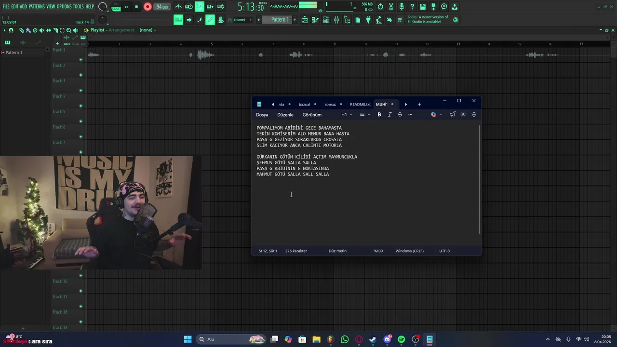Image resolution: width=617 pixels, height=347 pixels.
Task: Open Notepad H1 heading dropdown
Action: [x=347, y=115]
